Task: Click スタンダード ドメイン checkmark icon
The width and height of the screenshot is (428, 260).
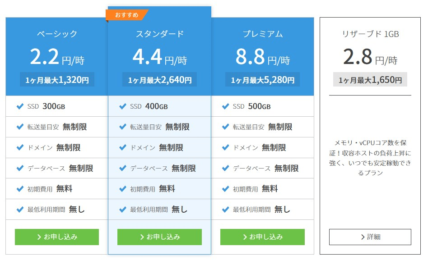Action: coord(122,147)
